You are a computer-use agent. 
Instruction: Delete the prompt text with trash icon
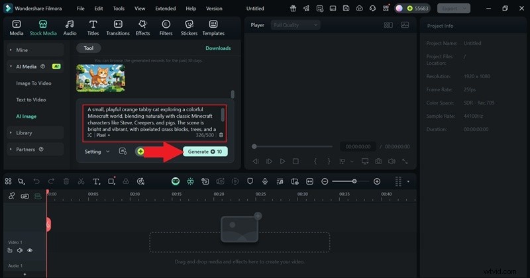pyautogui.click(x=221, y=135)
